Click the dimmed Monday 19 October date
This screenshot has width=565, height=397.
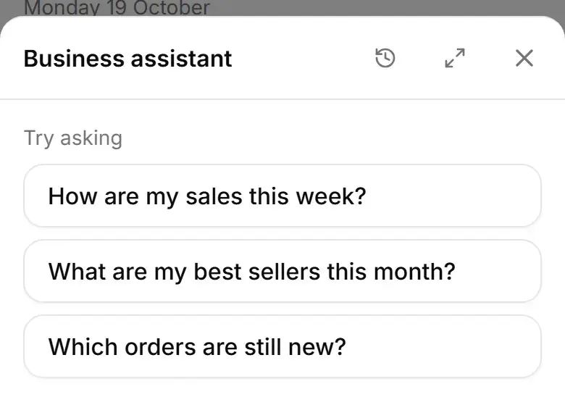[x=117, y=7]
